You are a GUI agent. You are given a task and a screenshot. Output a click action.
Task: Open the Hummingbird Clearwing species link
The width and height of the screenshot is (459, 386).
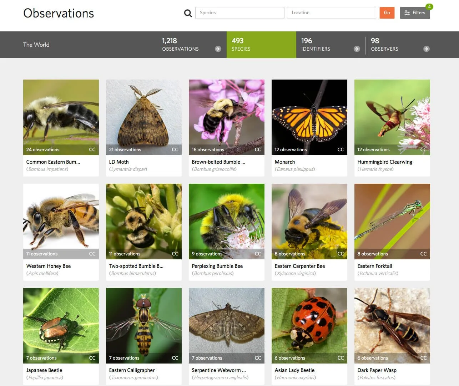[385, 162]
